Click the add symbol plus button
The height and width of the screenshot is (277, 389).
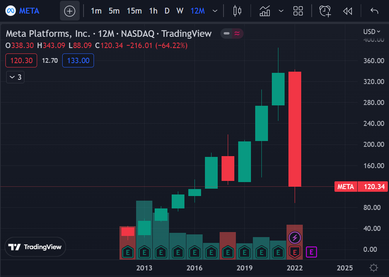click(70, 11)
